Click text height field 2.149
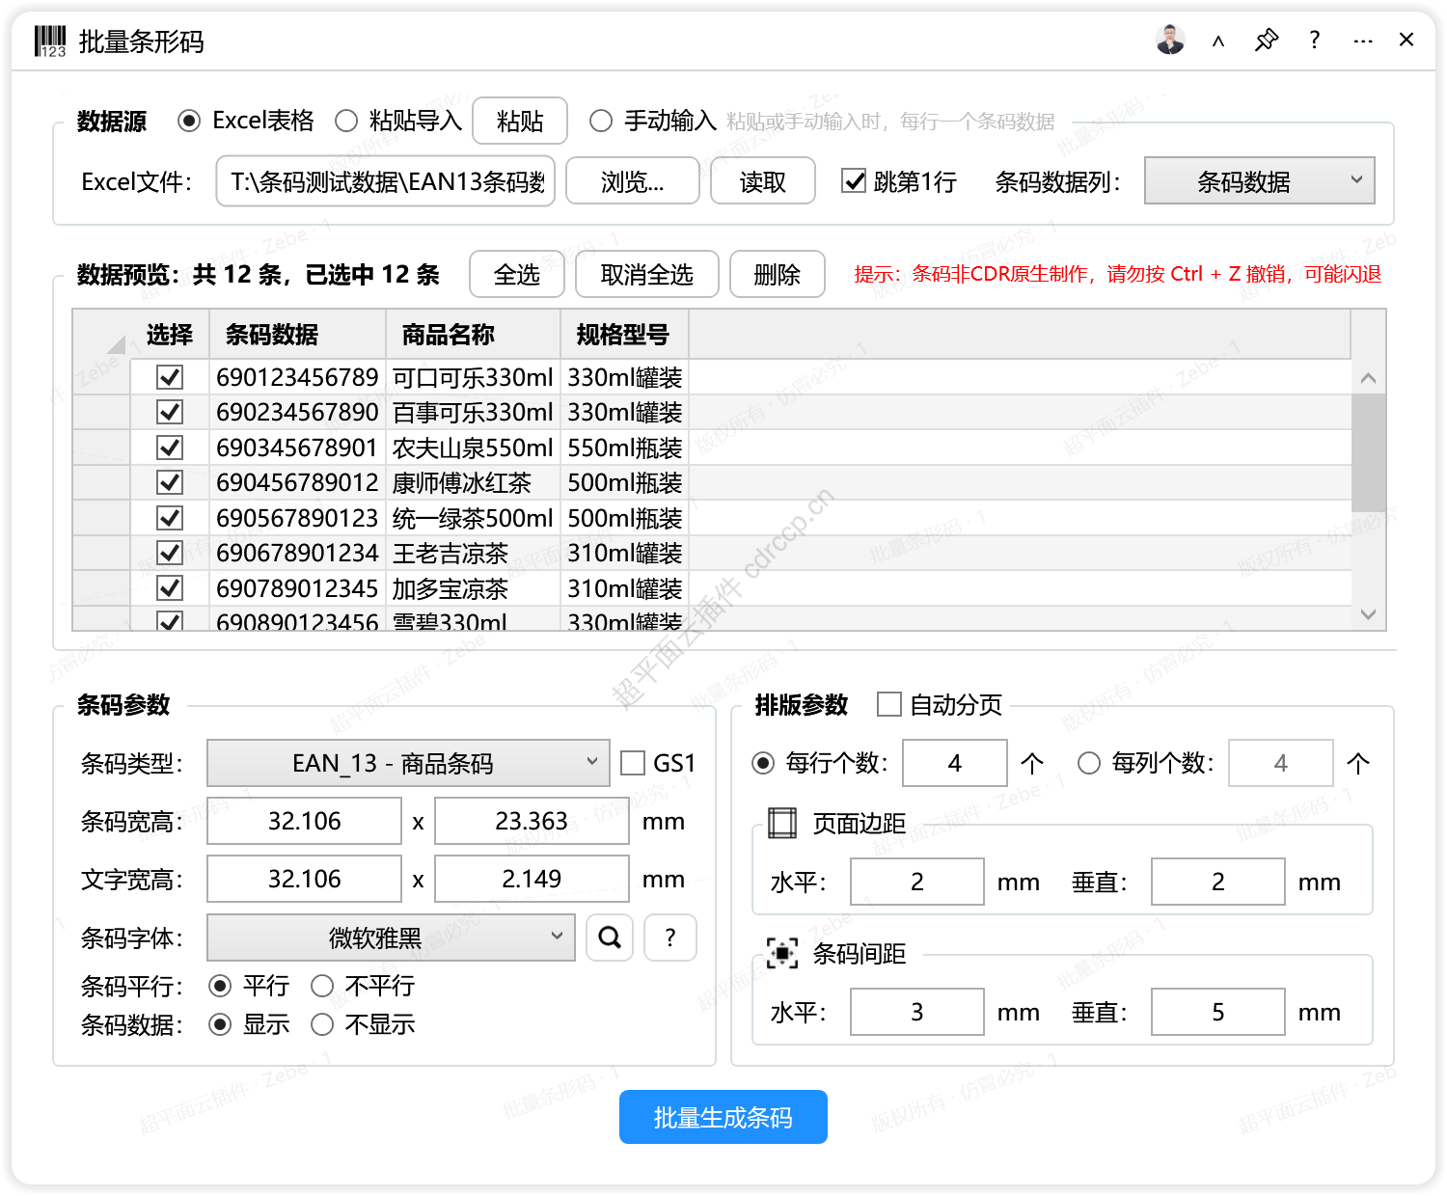 coord(532,879)
